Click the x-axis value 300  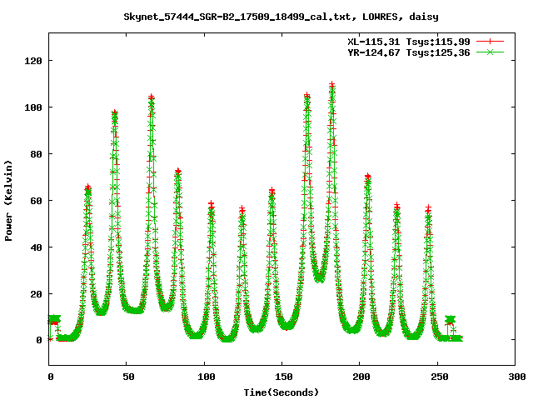[x=517, y=377]
